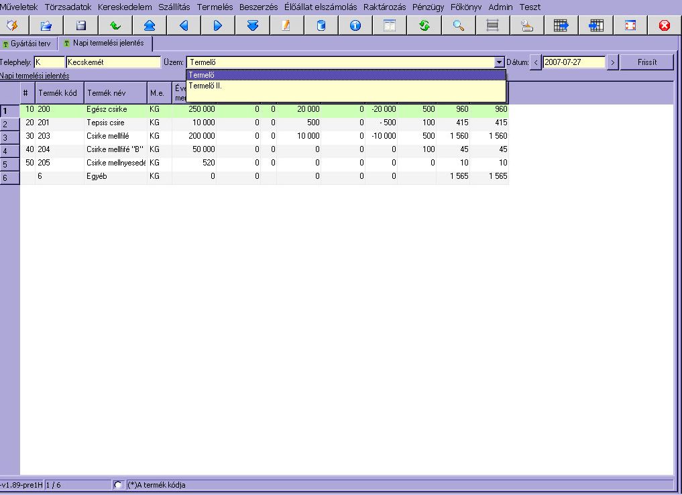Click the green undo arrow icon
This screenshot has width=682, height=495.
tap(115, 25)
